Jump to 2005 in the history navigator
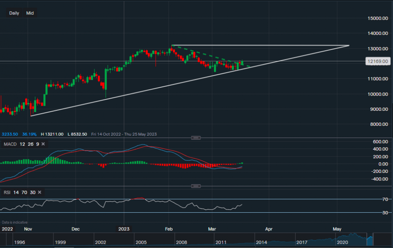The image size is (393, 248). [x=140, y=243]
